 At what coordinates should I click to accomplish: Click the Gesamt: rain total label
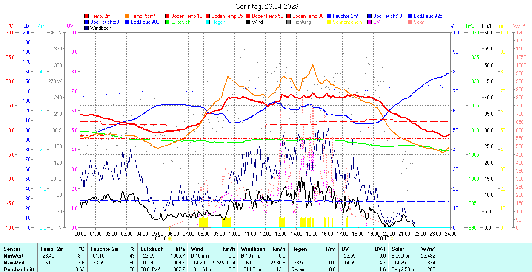click(x=299, y=269)
